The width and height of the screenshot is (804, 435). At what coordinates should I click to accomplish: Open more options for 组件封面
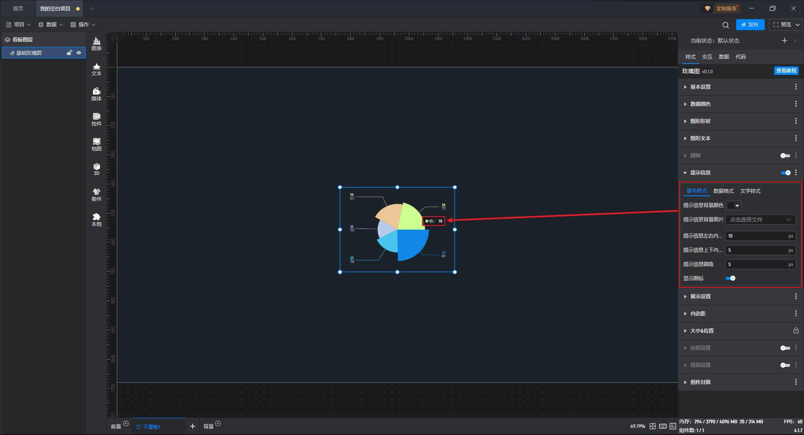click(796, 382)
